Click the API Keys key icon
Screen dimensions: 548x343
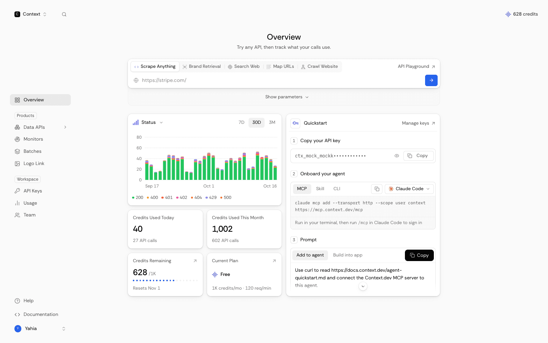pyautogui.click(x=17, y=191)
